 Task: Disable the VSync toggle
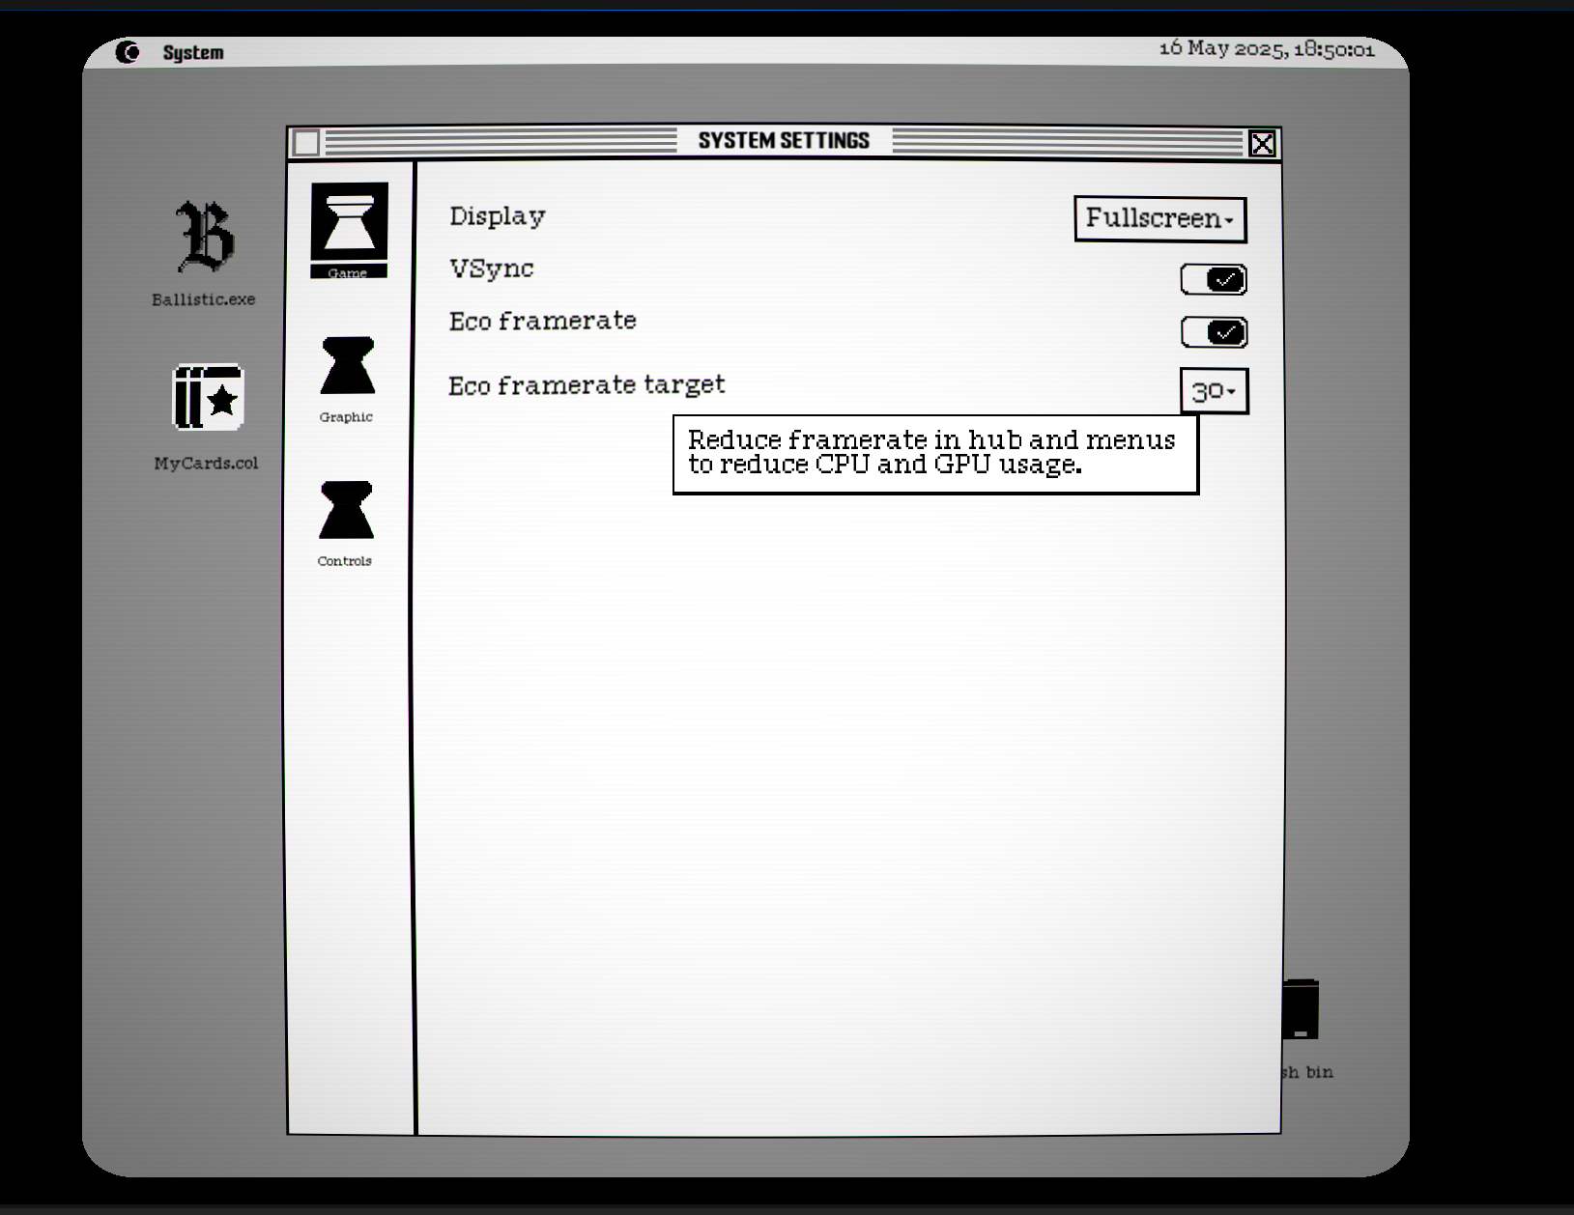1214,280
